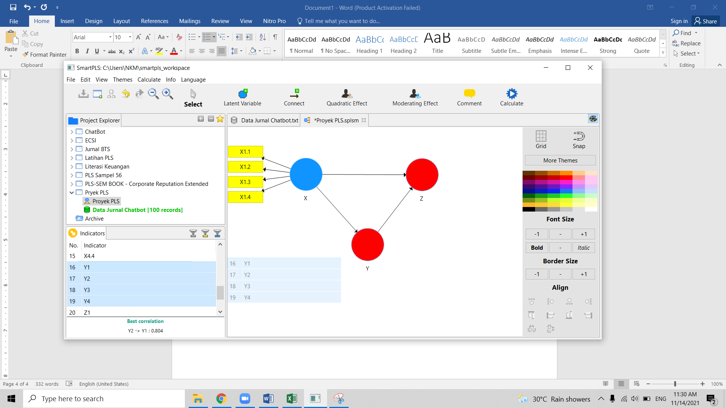Tick the Pryek PLS checkbox
This screenshot has height=408, width=726.
pos(79,192)
